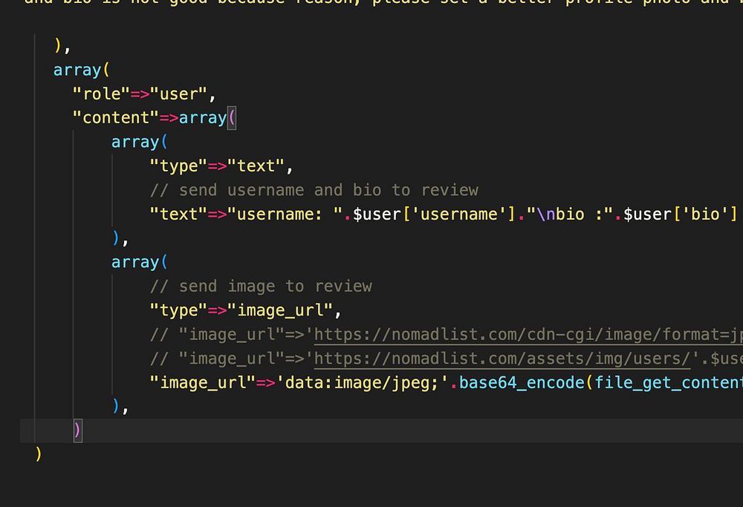
Task: Click the highlighted closing pink bracket on the active line
Action: (x=77, y=431)
